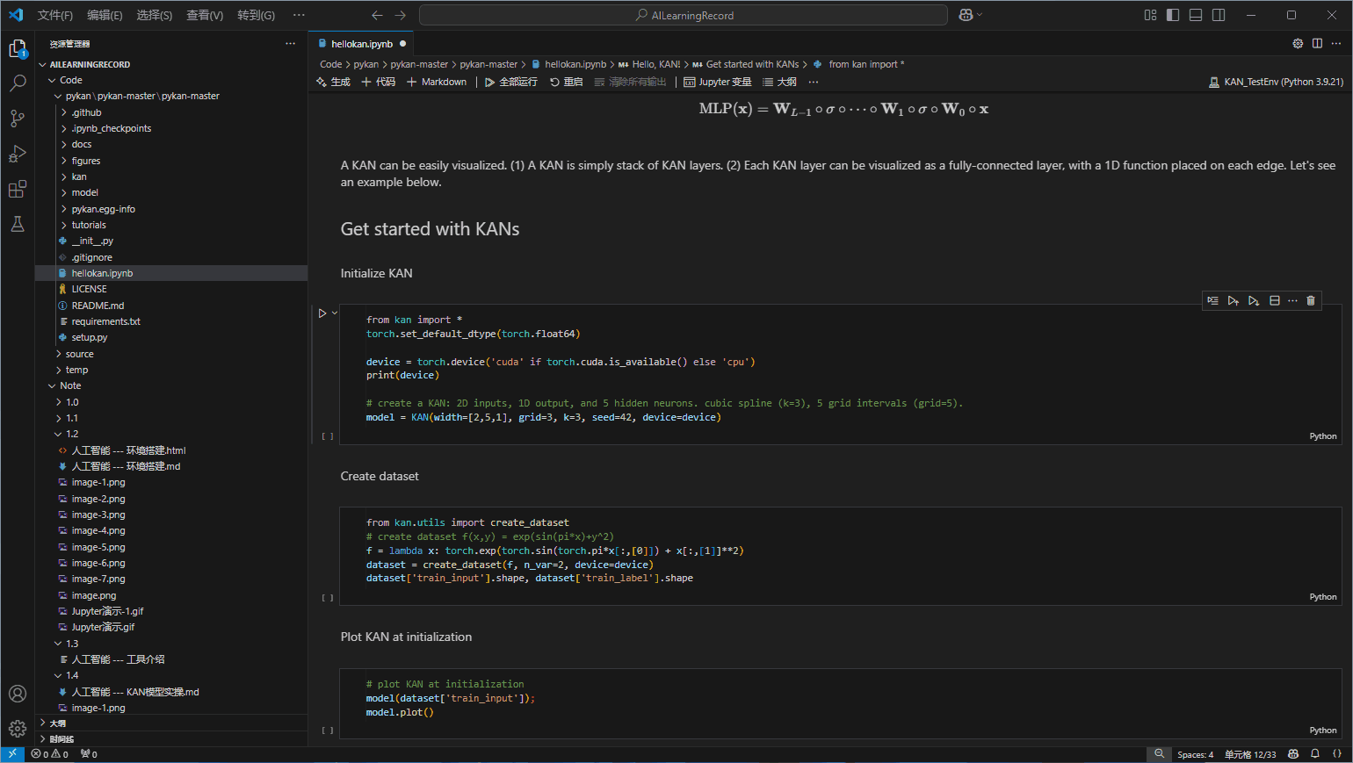Select the hellokan.ipynb editor tab
The image size is (1353, 763).
pyautogui.click(x=361, y=44)
